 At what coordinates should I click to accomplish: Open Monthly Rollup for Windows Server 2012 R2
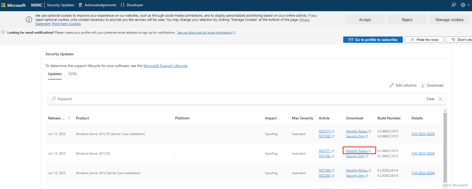point(358,151)
